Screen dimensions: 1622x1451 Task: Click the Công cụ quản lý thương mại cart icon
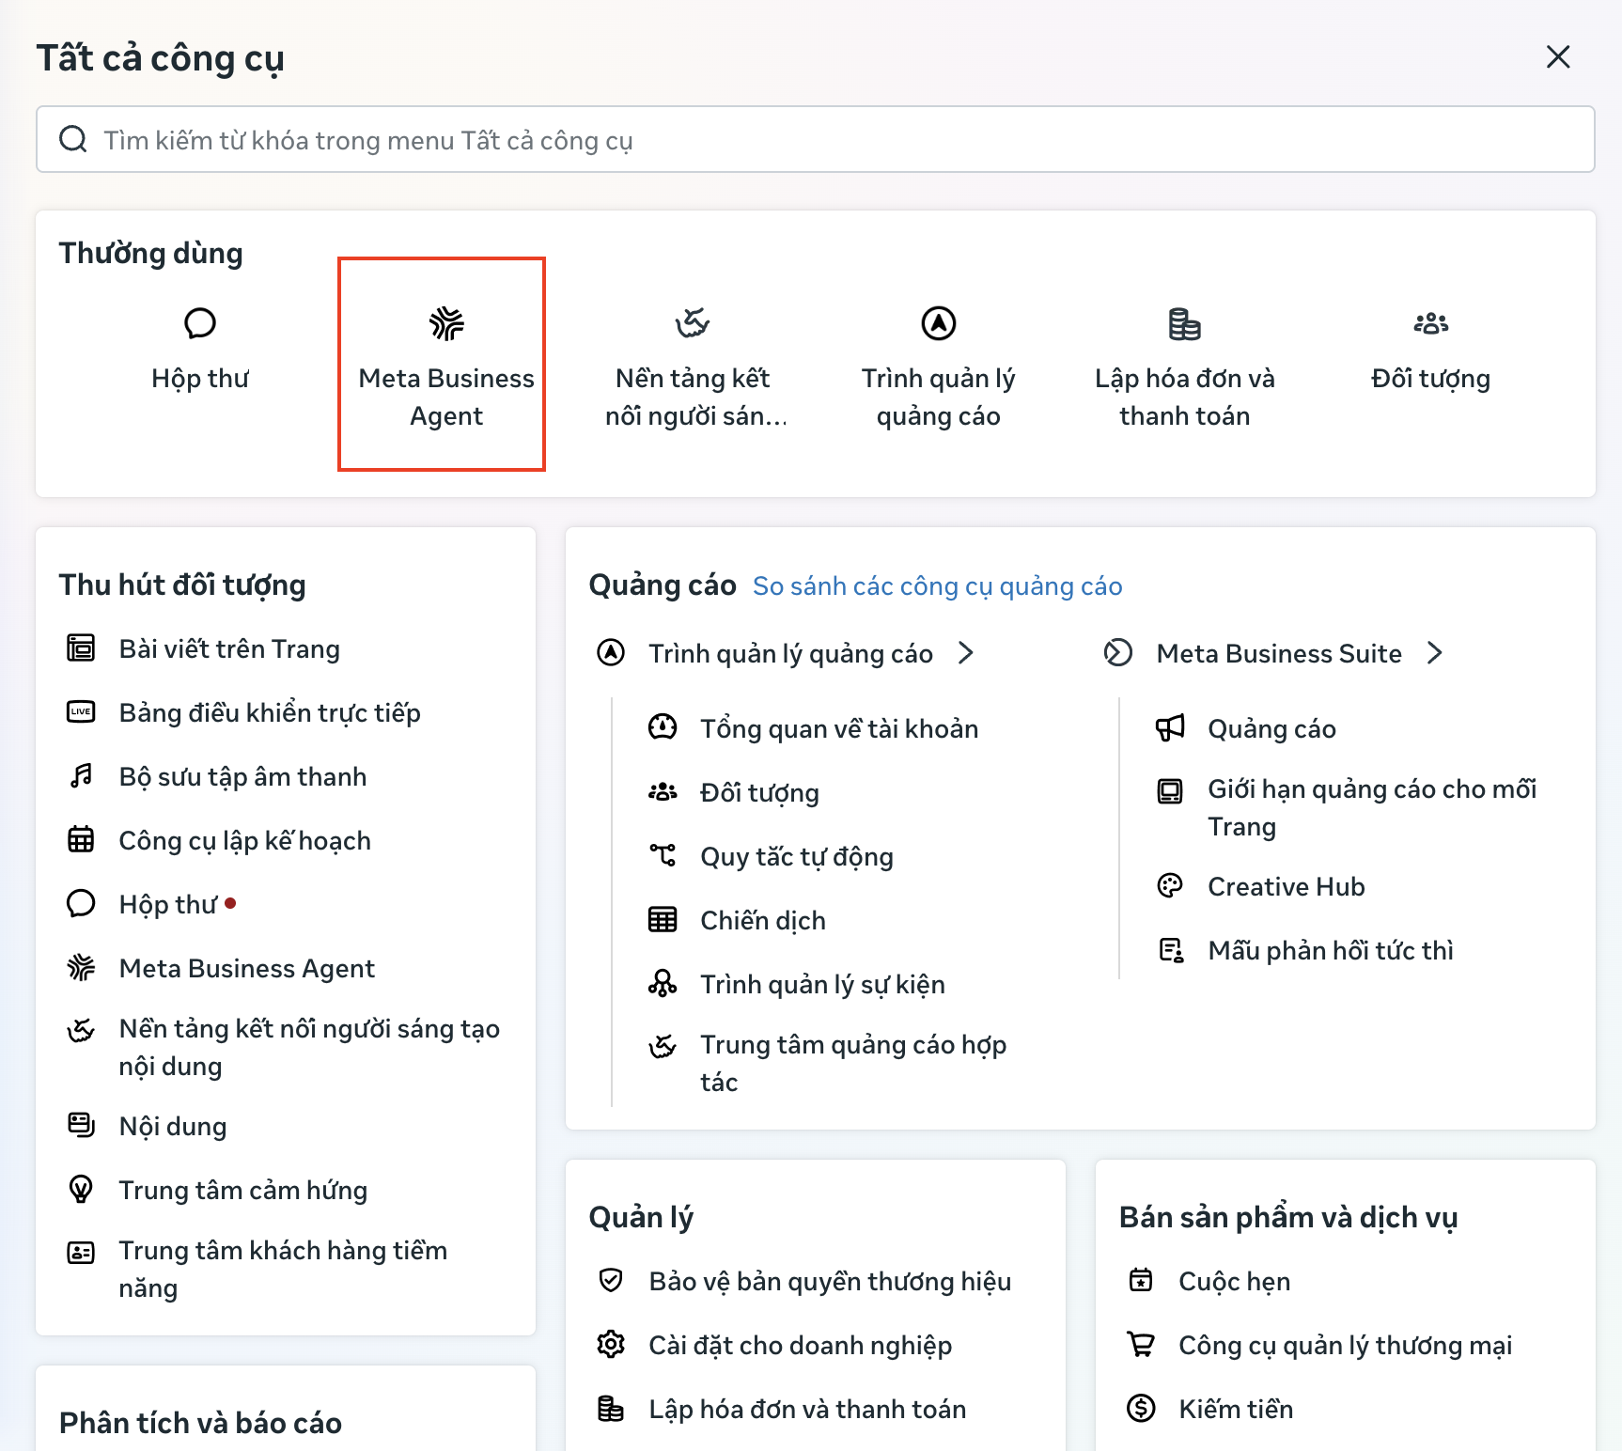point(1141,1344)
